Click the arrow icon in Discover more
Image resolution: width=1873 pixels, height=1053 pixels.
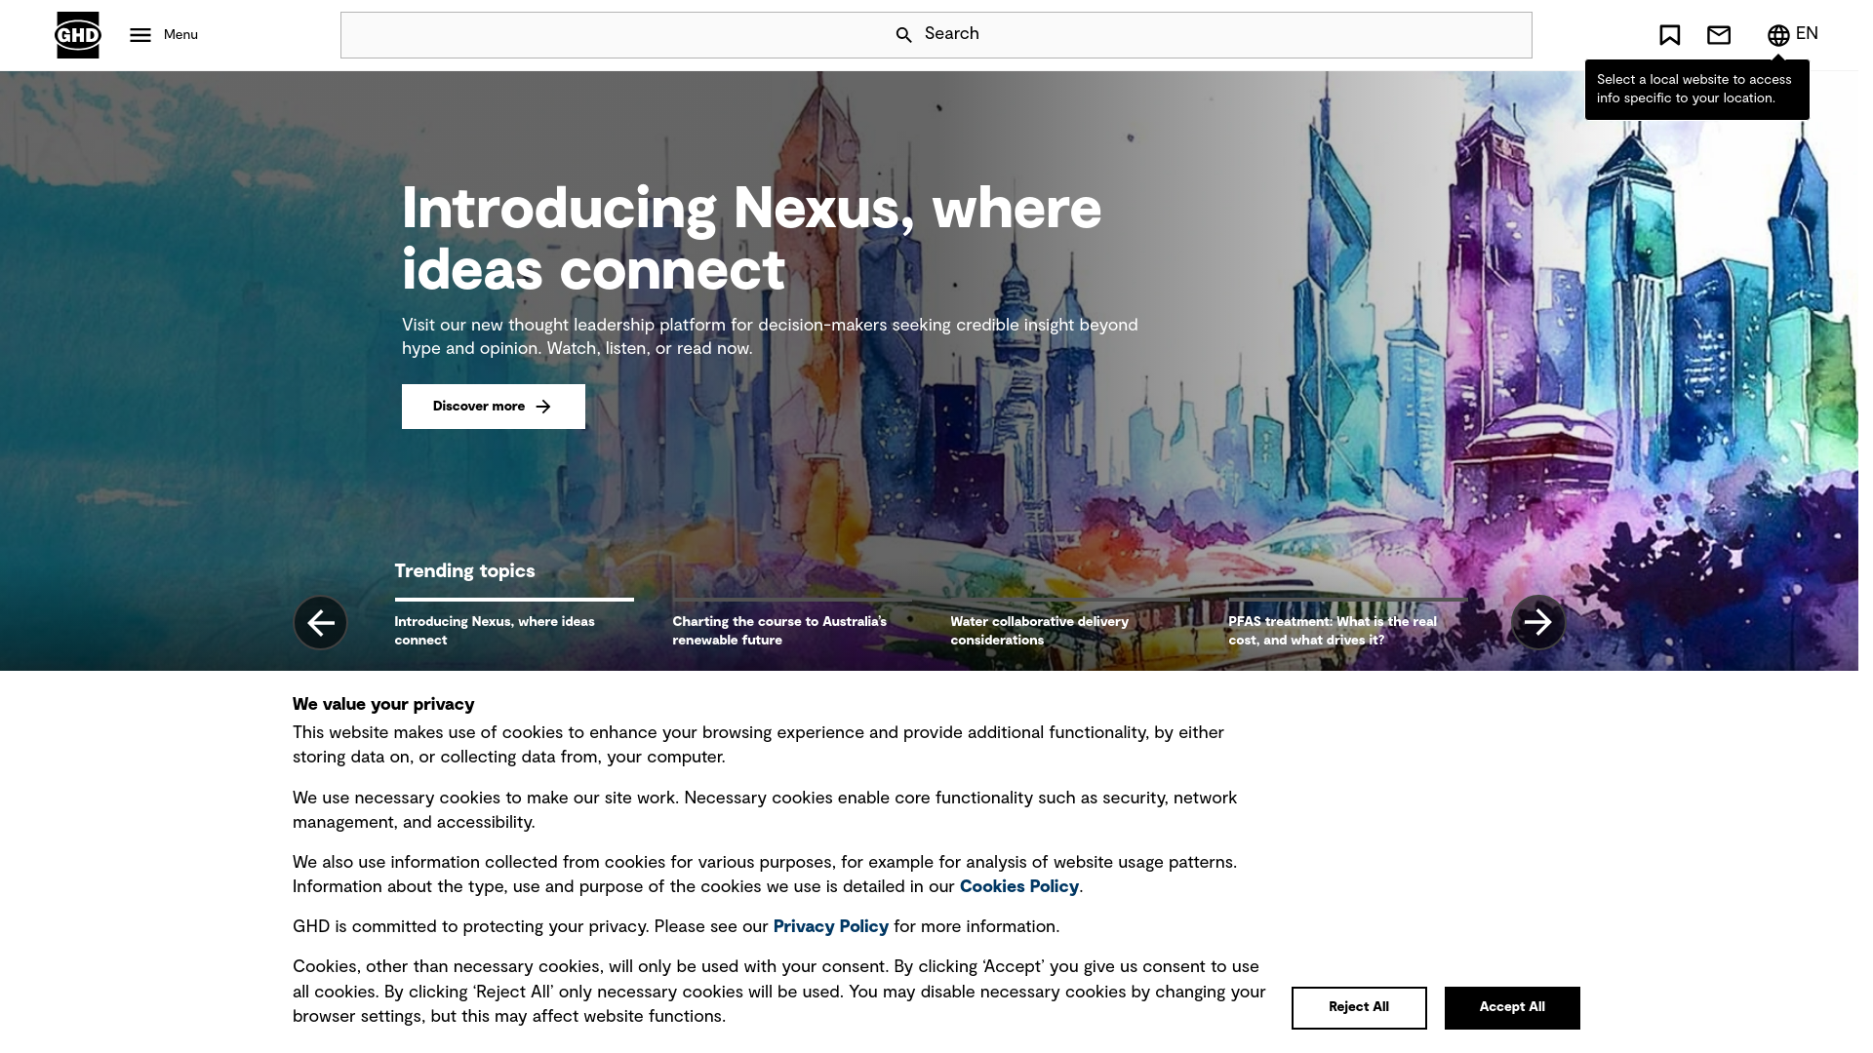543,407
